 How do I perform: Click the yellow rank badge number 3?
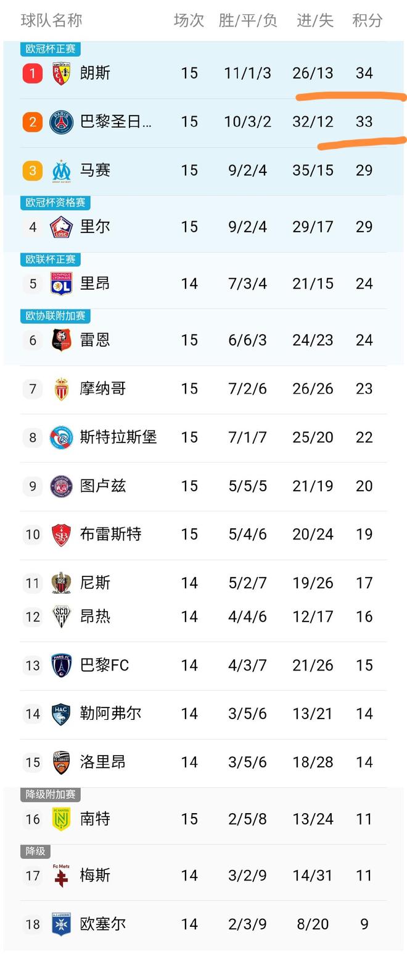(32, 171)
